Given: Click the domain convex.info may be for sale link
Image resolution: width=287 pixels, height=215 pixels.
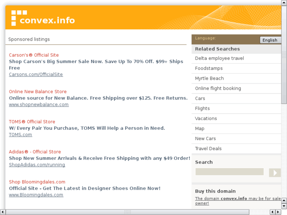Looking at the screenshot, I should (238, 201).
